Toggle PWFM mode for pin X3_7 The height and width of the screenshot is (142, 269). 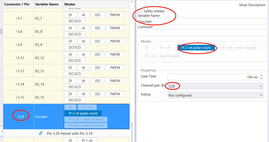pos(115,15)
